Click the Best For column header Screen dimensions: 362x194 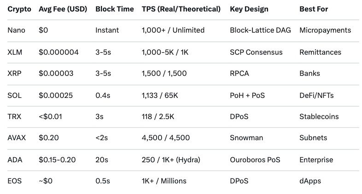click(x=314, y=9)
